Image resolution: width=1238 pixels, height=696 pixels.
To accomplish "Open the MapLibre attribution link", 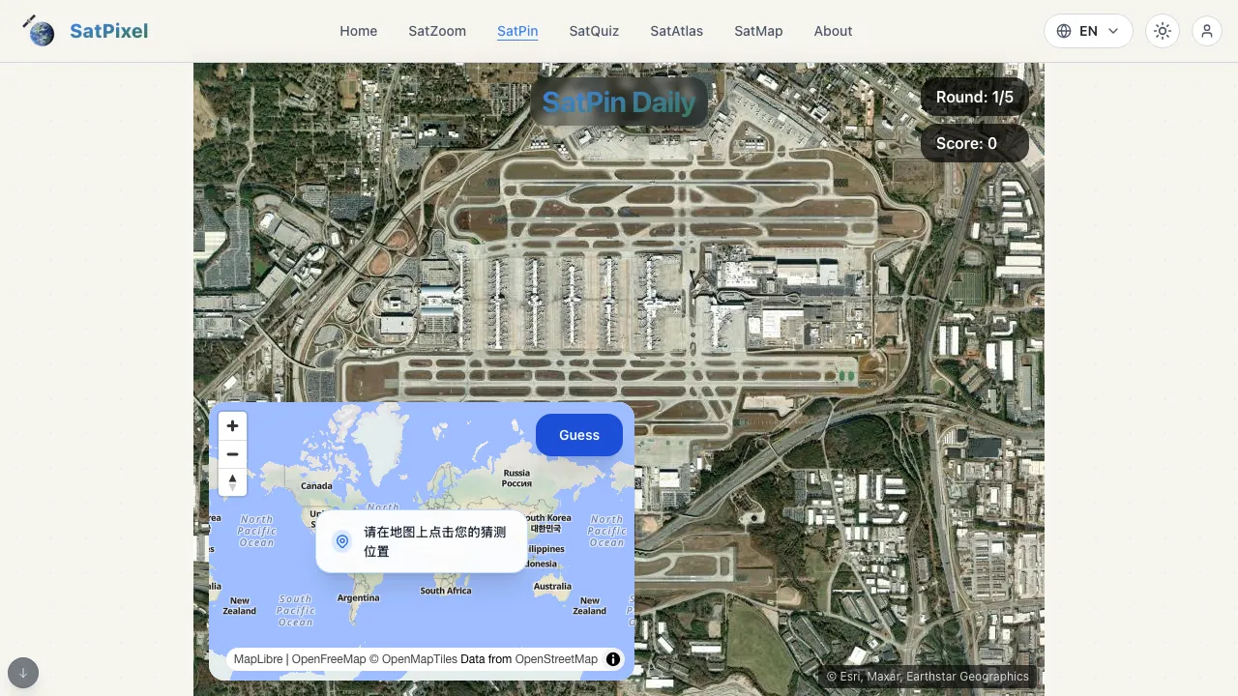I will pyautogui.click(x=258, y=659).
